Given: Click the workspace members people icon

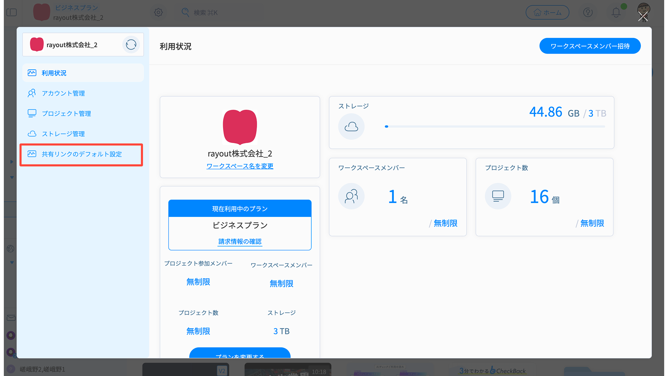Looking at the screenshot, I should click(351, 196).
